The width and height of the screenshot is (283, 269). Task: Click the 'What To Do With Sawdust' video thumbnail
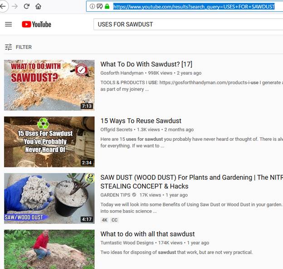pos(49,85)
